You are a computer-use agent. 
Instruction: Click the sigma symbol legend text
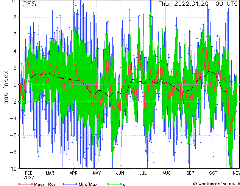(125, 184)
